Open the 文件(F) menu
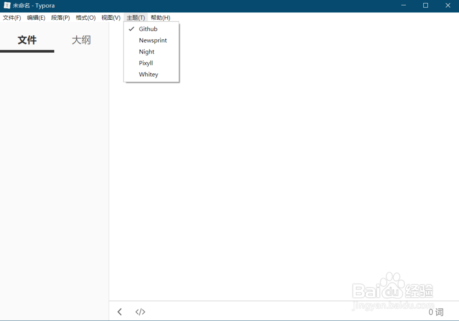This screenshot has height=321, width=459. pyautogui.click(x=12, y=17)
